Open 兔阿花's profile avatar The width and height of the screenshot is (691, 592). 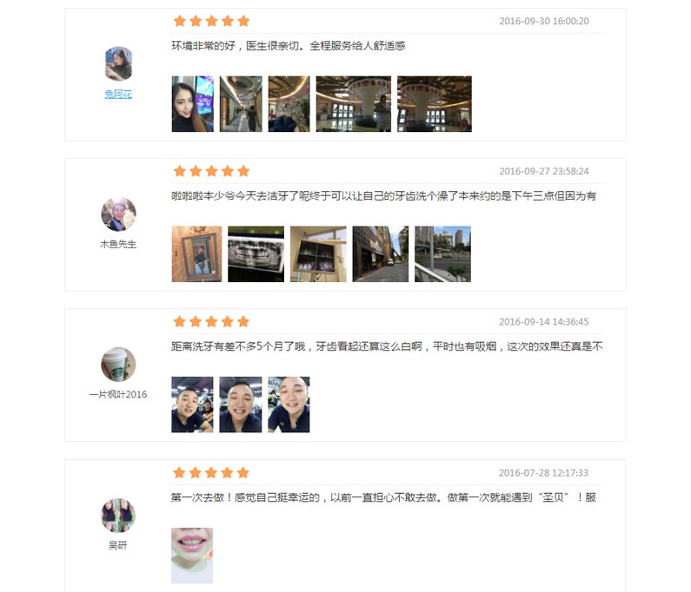tap(118, 64)
